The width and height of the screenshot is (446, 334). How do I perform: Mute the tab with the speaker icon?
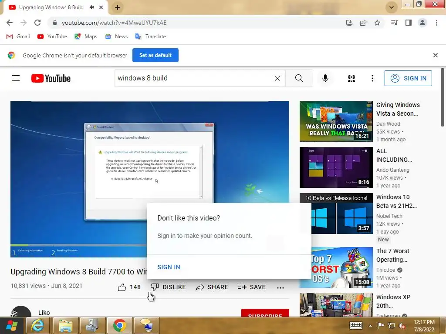(x=91, y=7)
